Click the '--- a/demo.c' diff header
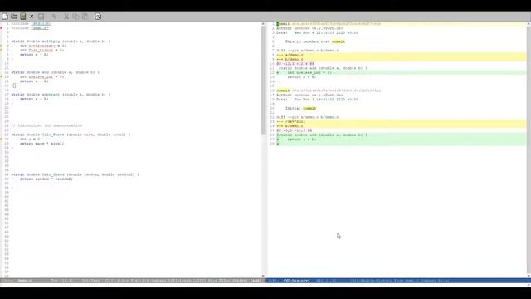Image resolution: width=531 pixels, height=299 pixels. [290, 55]
